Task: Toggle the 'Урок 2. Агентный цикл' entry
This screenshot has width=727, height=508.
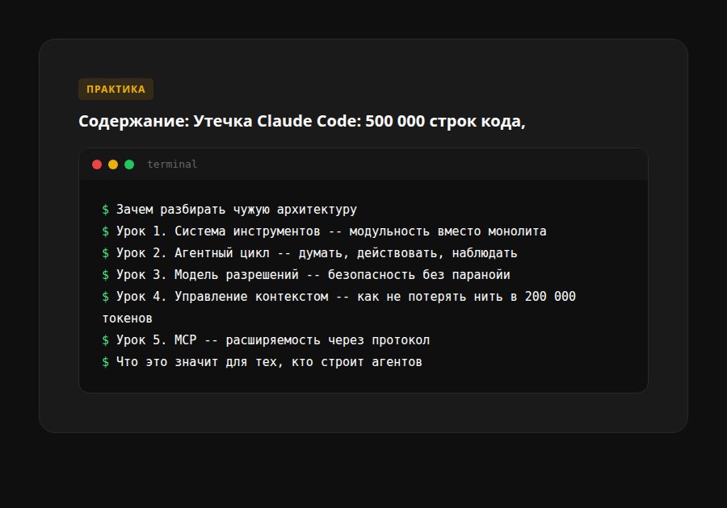Action: (x=315, y=252)
